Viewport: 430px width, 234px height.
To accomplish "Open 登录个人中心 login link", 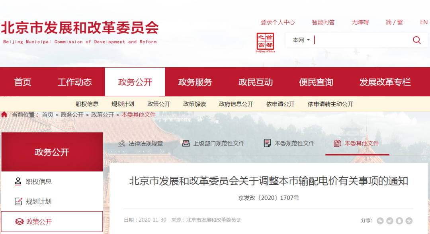I will pos(278,22).
